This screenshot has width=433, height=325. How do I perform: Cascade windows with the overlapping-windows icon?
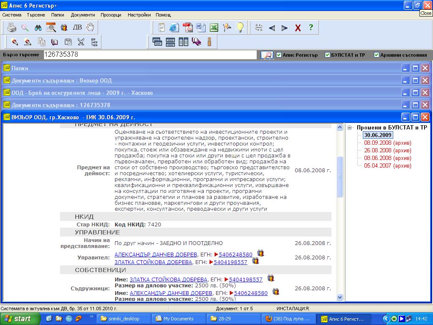[x=157, y=42]
